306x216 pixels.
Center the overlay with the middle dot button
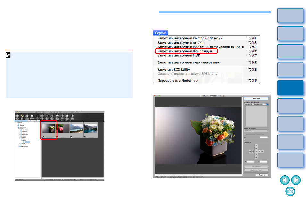[x=256, y=152]
